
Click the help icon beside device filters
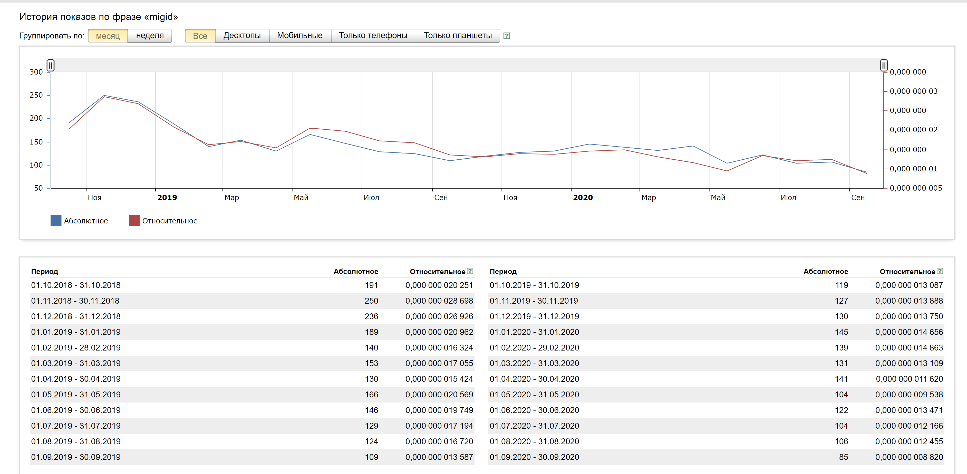(x=506, y=36)
